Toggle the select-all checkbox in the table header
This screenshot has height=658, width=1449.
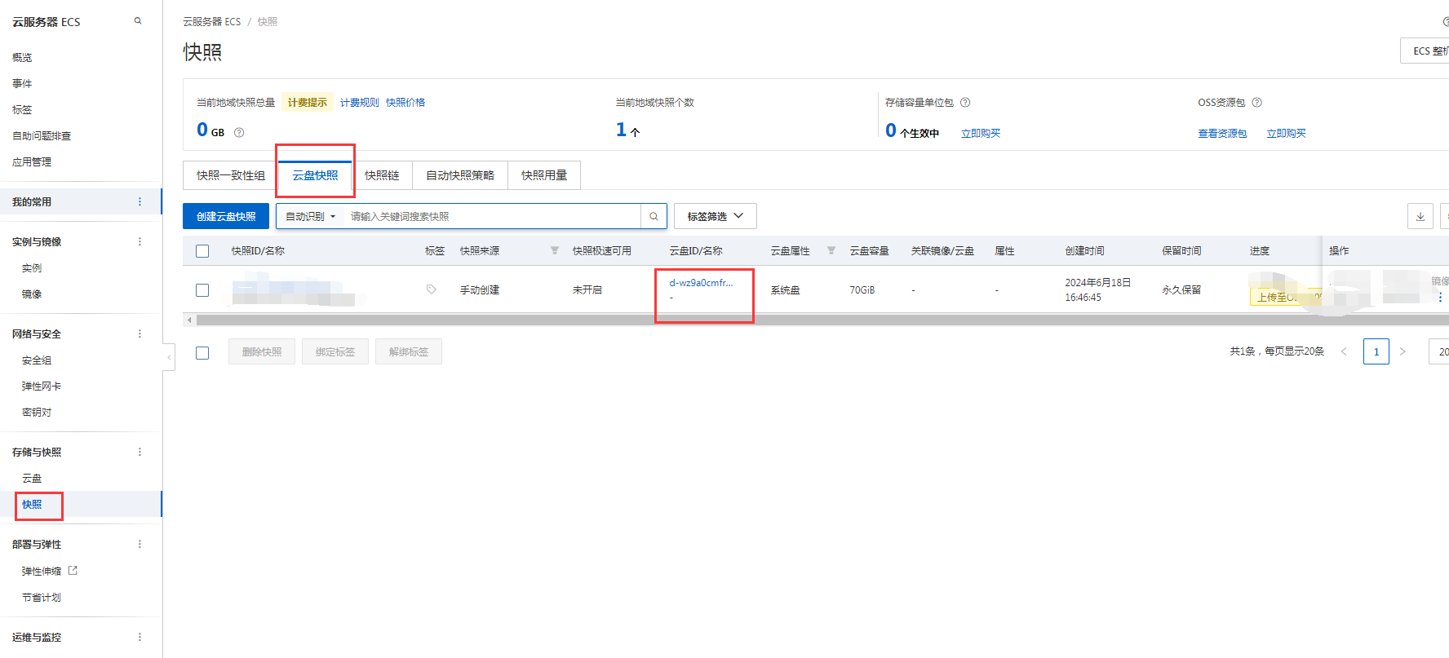click(x=202, y=251)
